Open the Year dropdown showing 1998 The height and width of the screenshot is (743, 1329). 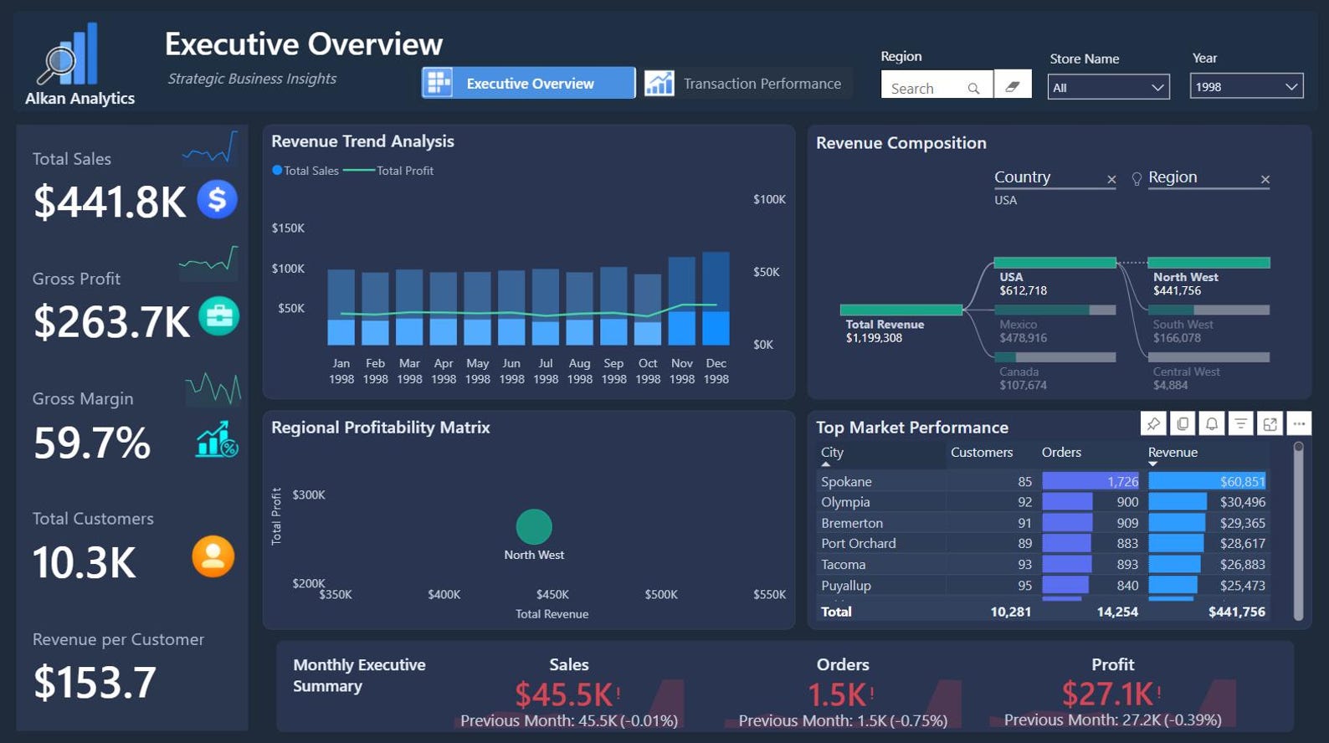[x=1246, y=86]
